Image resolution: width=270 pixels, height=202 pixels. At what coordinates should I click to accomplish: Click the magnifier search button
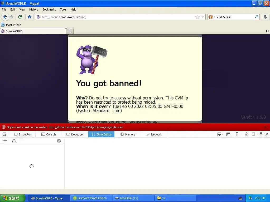pyautogui.click(x=256, y=17)
